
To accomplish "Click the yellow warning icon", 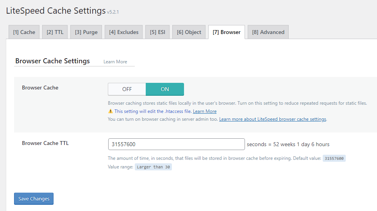I will [110, 111].
